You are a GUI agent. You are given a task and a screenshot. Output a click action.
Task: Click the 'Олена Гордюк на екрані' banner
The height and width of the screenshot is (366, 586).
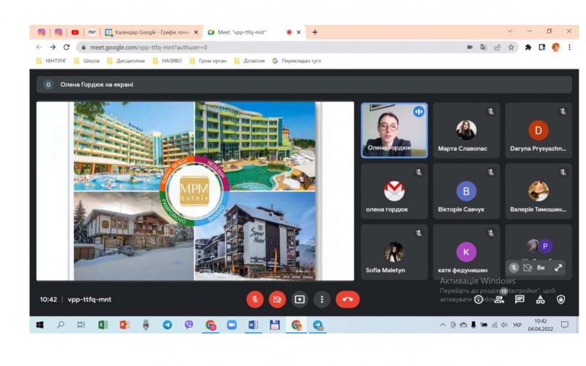(304, 85)
